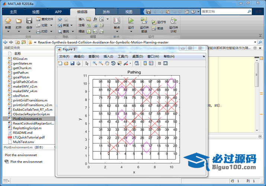The width and height of the screenshot is (266, 186).
Task: Click the 运行并前进 (Run and Advance) icon
Action: 144,20
